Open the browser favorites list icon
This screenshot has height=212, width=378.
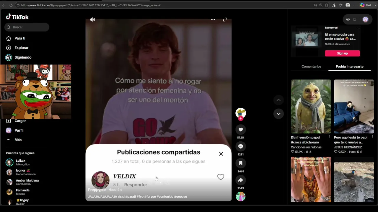(x=341, y=5)
